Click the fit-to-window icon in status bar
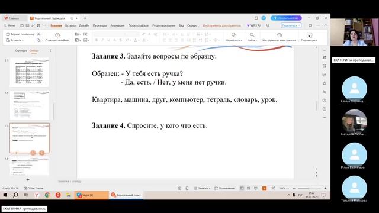The height and width of the screenshot is (213, 379). 273,188
